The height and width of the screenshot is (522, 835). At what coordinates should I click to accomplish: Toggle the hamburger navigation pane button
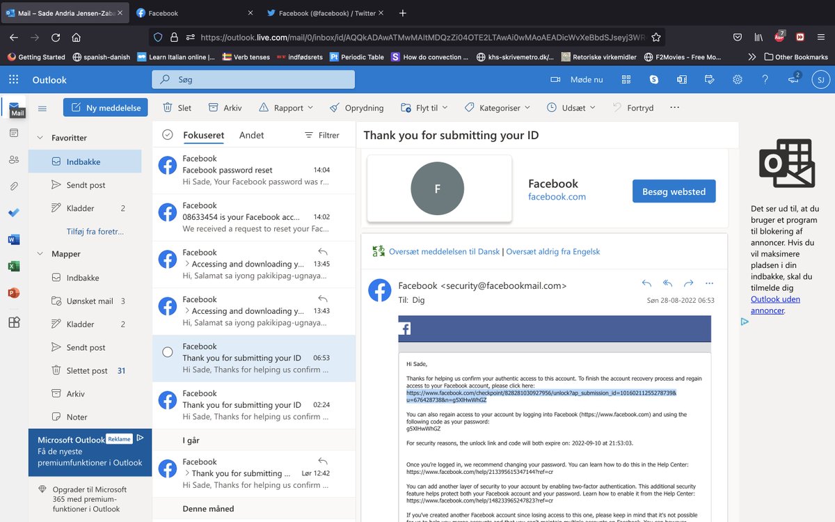click(x=42, y=108)
